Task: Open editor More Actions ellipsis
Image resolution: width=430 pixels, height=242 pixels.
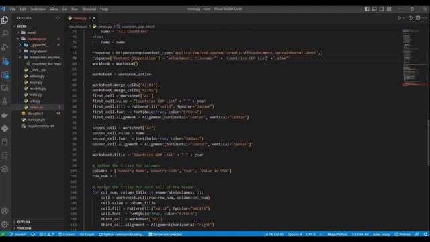Action: 425,18
